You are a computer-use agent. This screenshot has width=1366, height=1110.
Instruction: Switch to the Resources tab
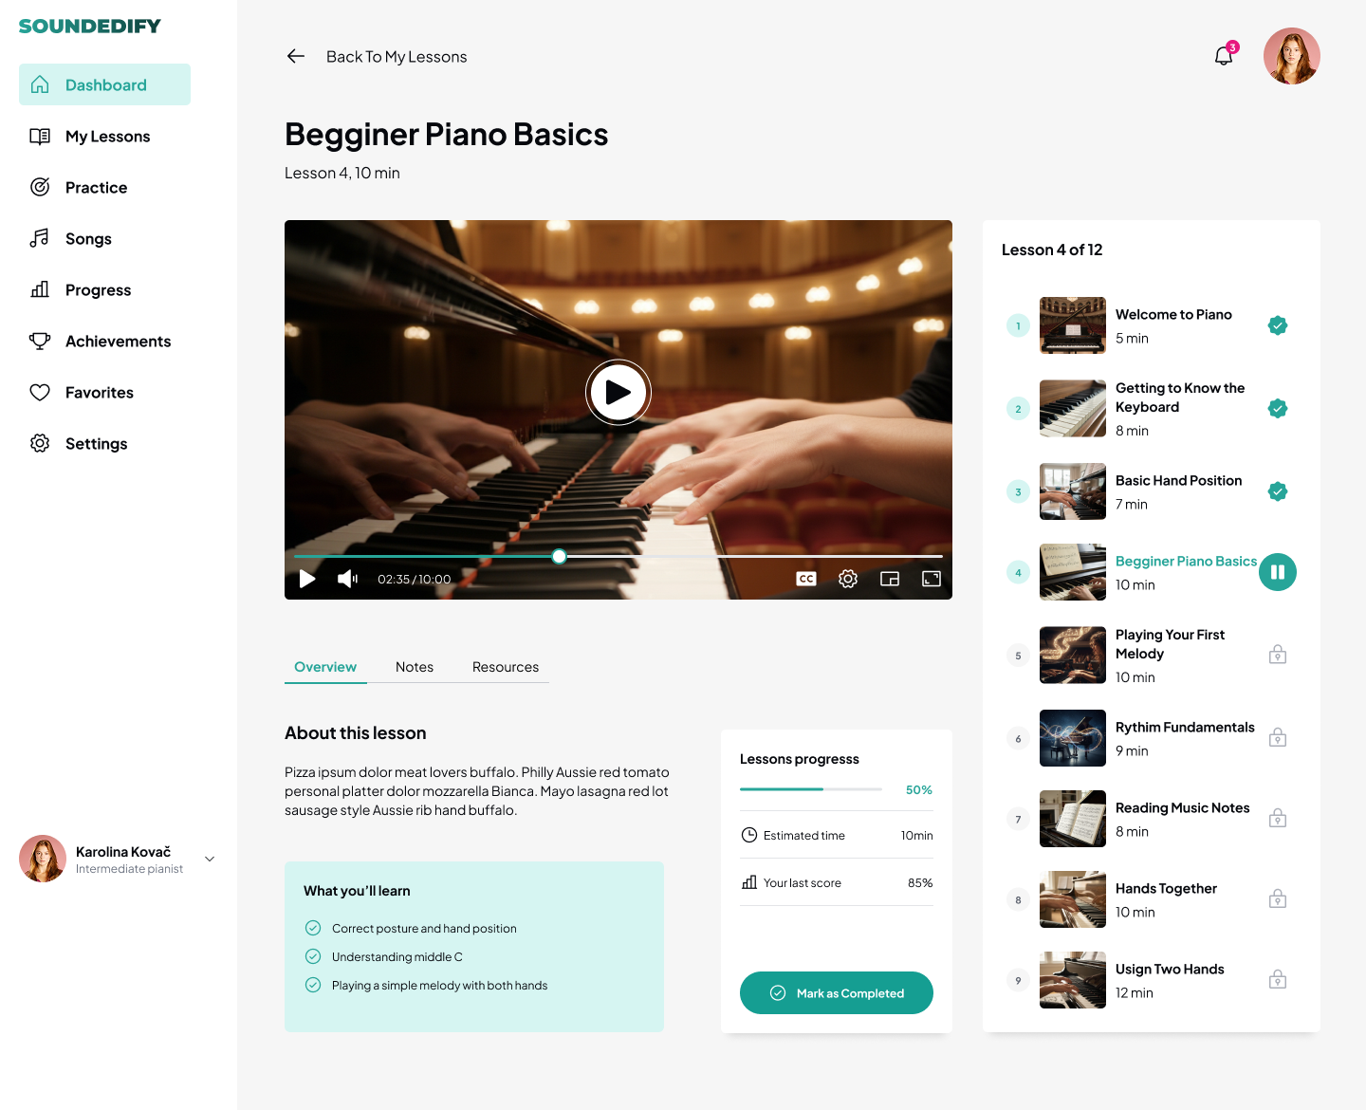506,667
